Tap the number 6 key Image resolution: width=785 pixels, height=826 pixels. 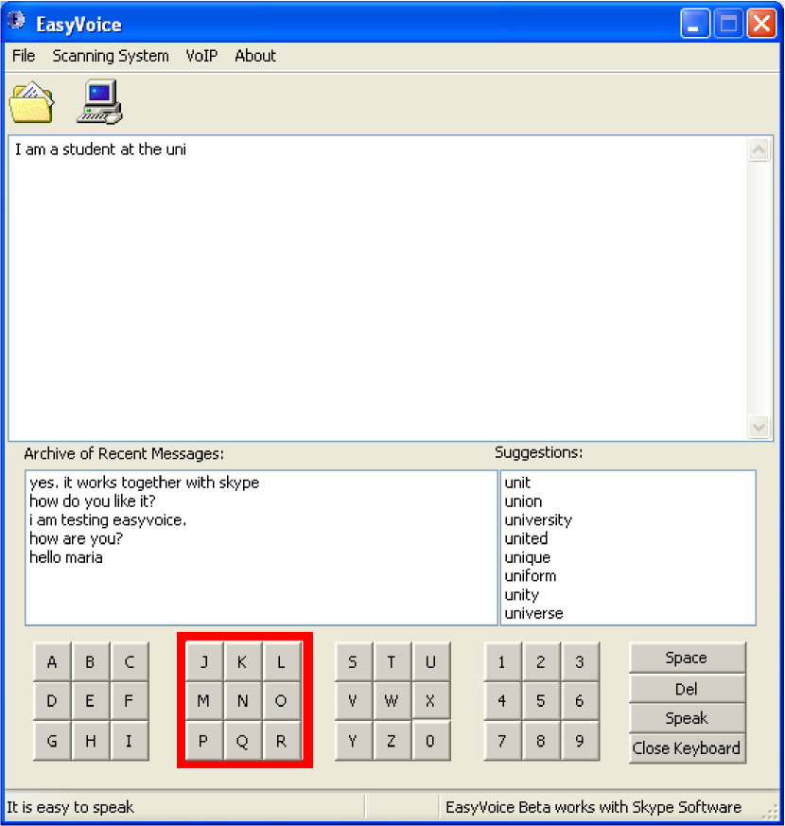580,701
